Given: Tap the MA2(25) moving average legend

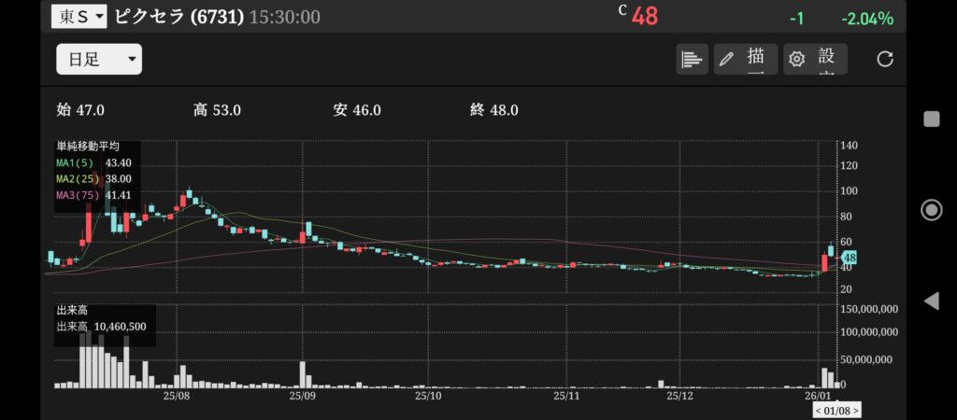Looking at the screenshot, I should click(79, 178).
